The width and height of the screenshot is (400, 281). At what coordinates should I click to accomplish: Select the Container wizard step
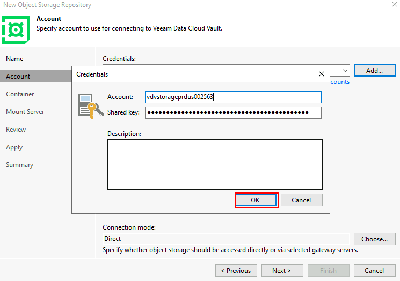pyautogui.click(x=20, y=94)
